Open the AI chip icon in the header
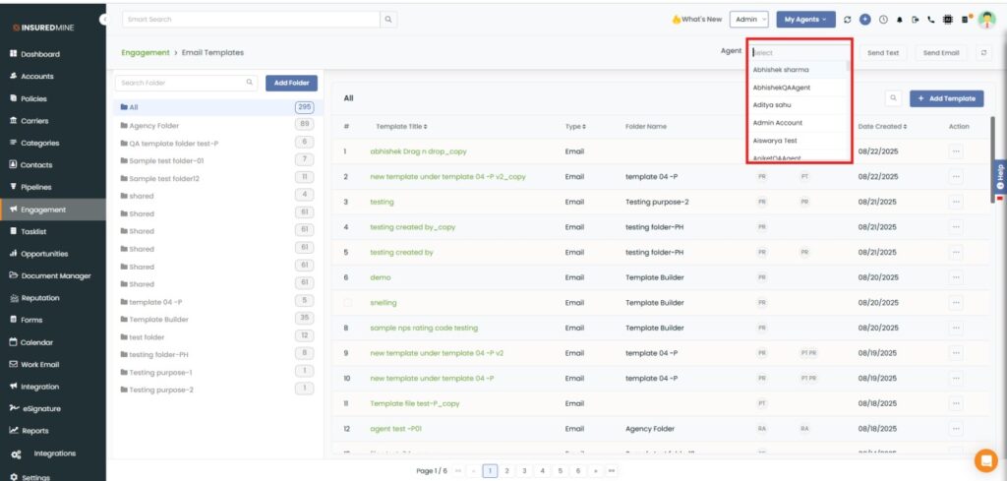The width and height of the screenshot is (1007, 481). (x=948, y=20)
